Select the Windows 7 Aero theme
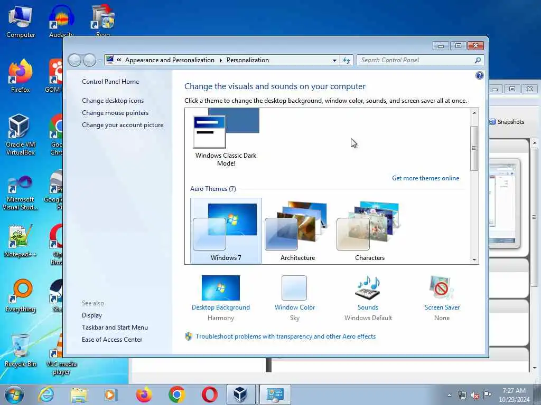541x405 pixels. point(226,231)
